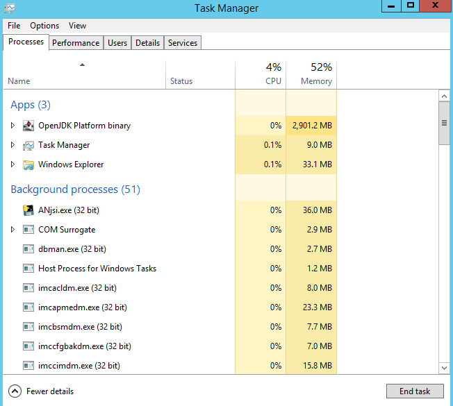Viewport: 453px width, 406px height.
Task: Switch to the Performance tab
Action: point(76,43)
